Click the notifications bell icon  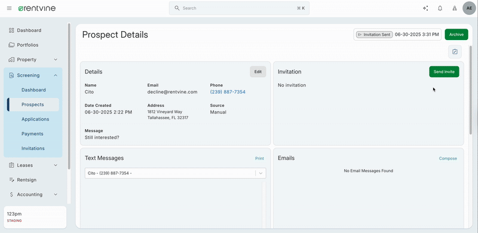coord(440,8)
